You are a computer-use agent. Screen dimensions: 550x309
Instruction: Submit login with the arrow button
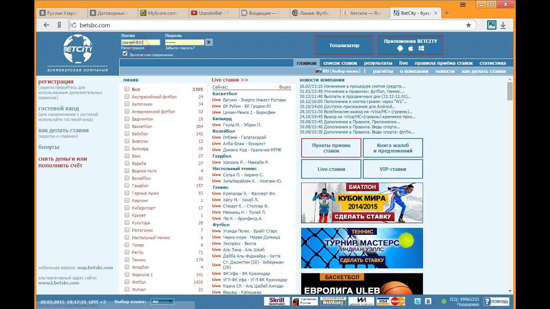(x=209, y=42)
